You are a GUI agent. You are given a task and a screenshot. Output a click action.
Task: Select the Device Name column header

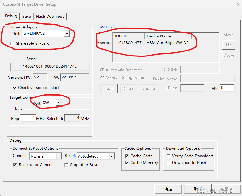tap(168, 36)
